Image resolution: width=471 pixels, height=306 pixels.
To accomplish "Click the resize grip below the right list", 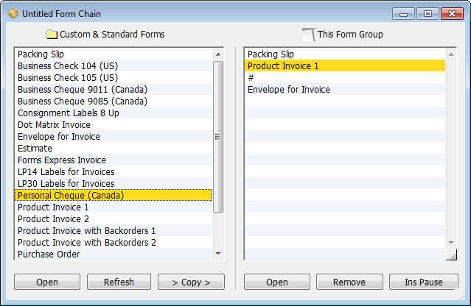I will [451, 255].
